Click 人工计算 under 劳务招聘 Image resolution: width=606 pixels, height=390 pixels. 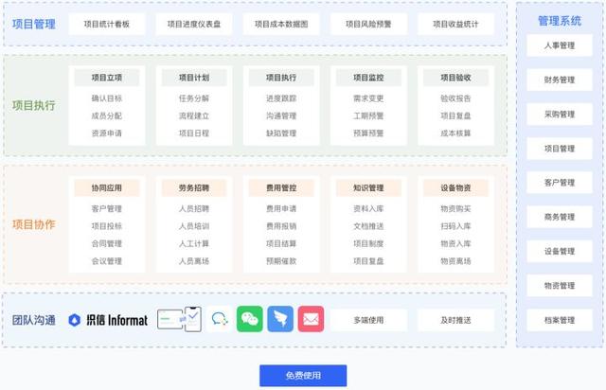pos(194,244)
